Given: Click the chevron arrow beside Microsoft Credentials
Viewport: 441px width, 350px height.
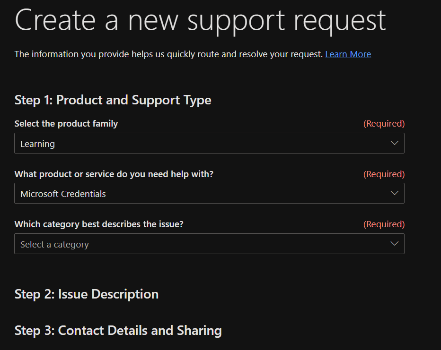Looking at the screenshot, I should pyautogui.click(x=394, y=193).
